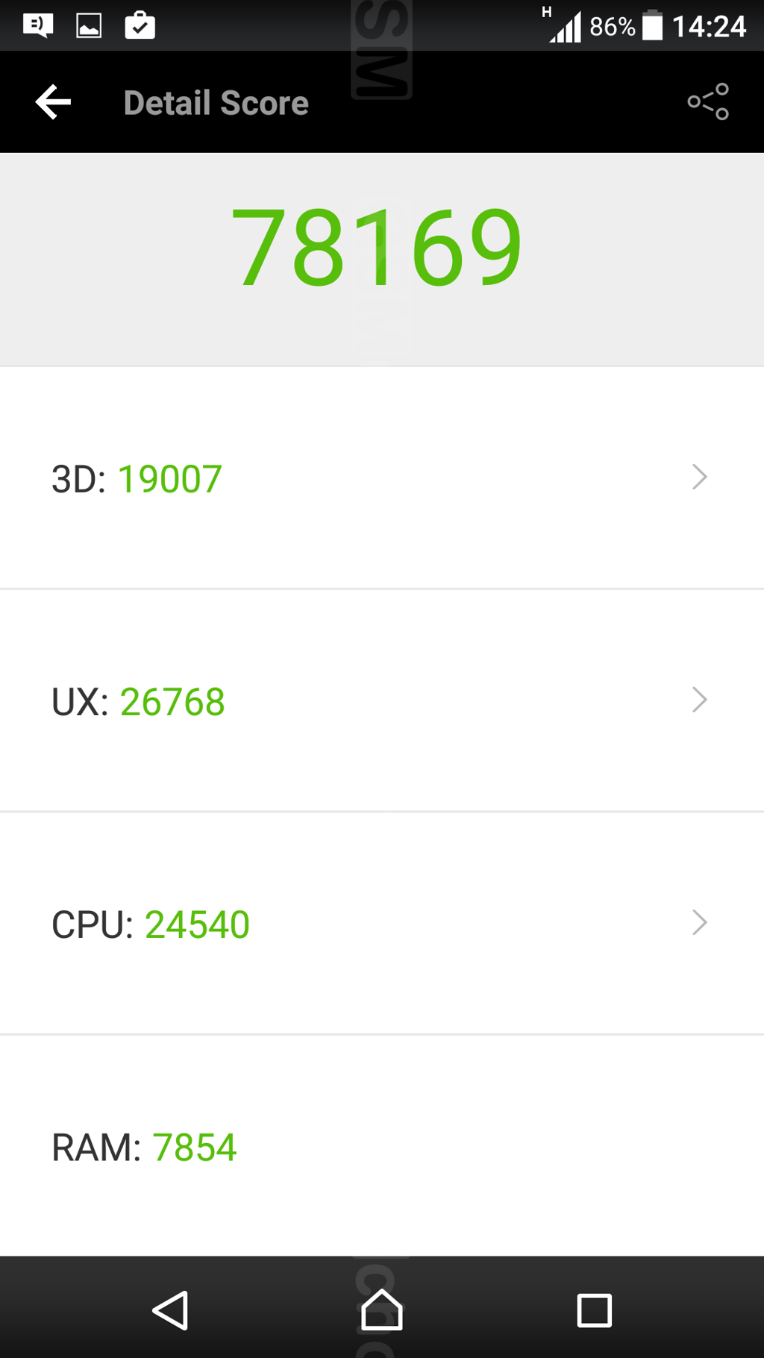This screenshot has height=1358, width=764.
Task: Open the 3D: 19007 row
Action: click(x=382, y=478)
